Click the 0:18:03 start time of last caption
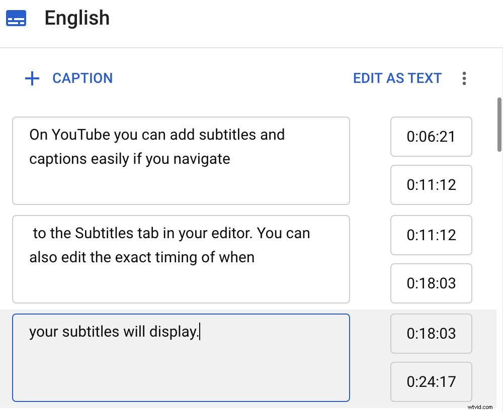Screen dimensions: 503x412 pyautogui.click(x=431, y=334)
